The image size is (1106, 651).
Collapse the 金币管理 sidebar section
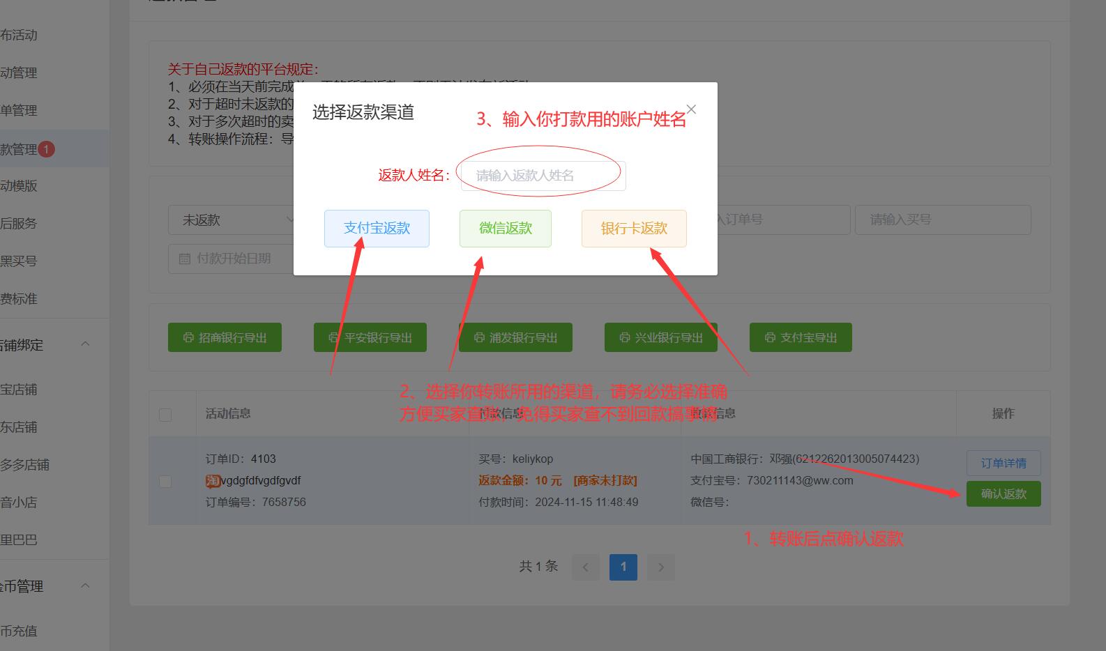coord(85,585)
